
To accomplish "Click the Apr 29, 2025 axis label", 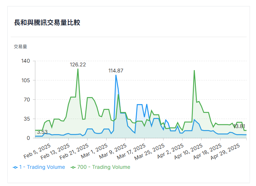I will pyautogui.click(x=225, y=152).
